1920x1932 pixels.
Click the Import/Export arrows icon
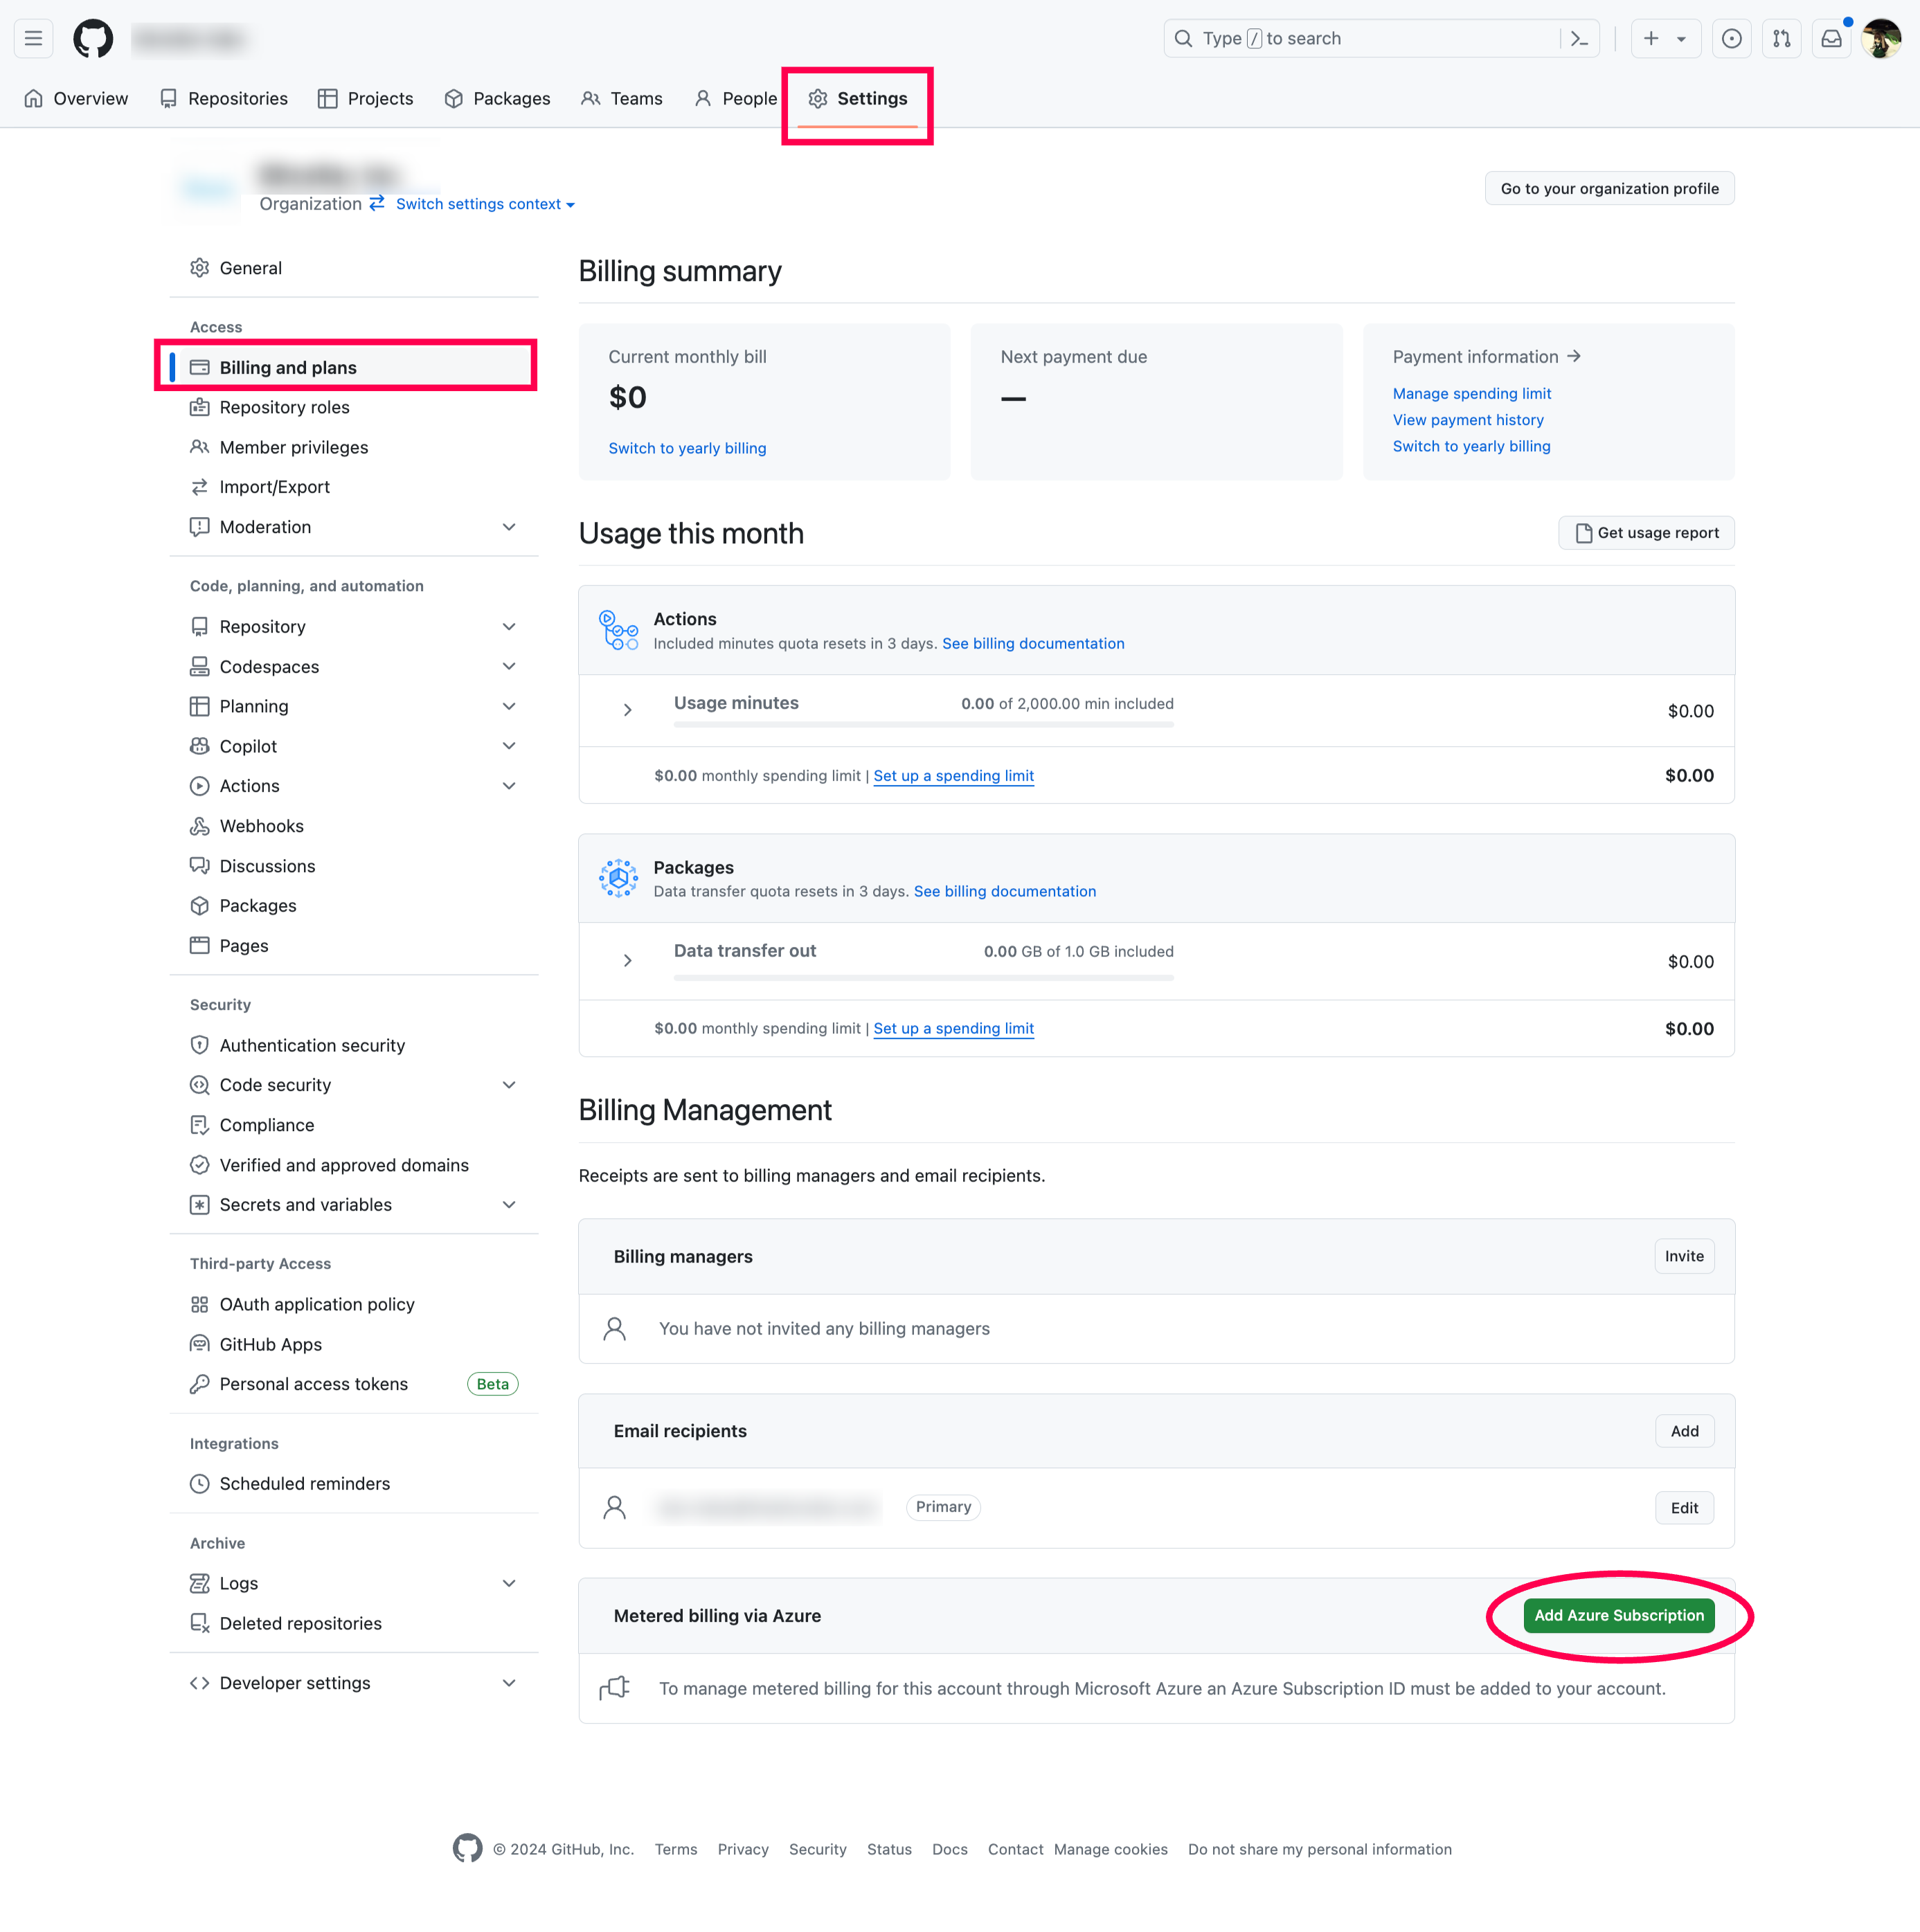click(200, 487)
